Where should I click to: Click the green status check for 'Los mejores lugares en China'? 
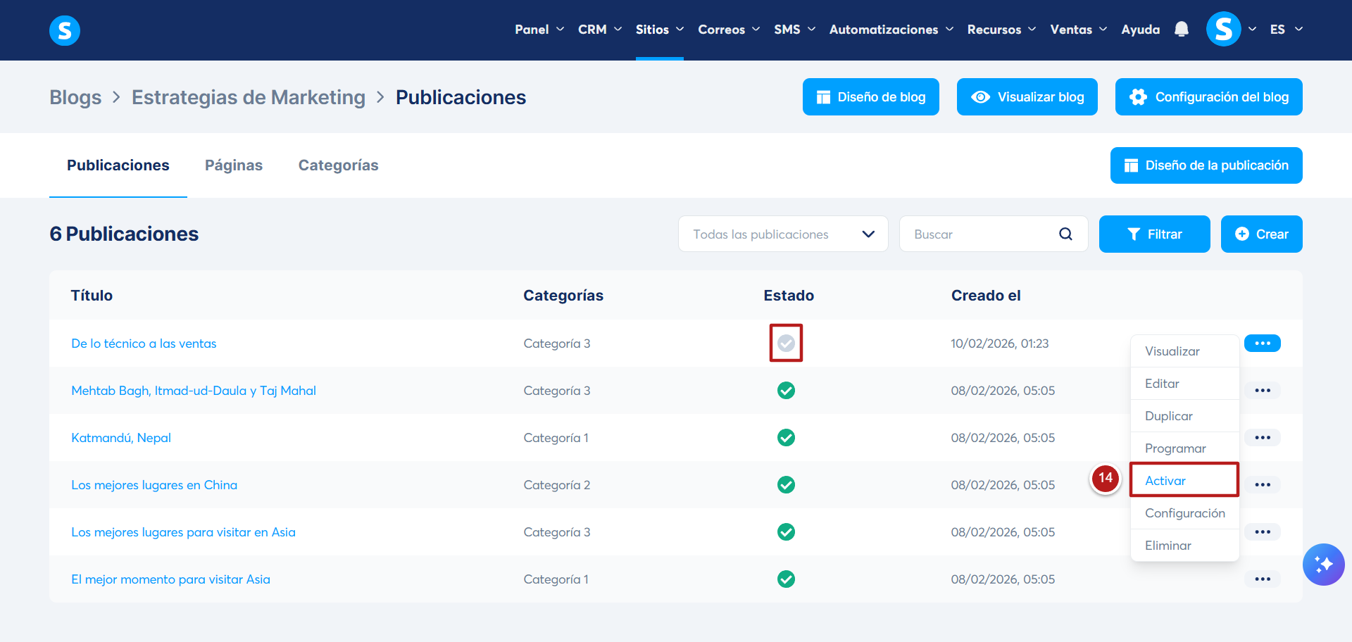(787, 485)
